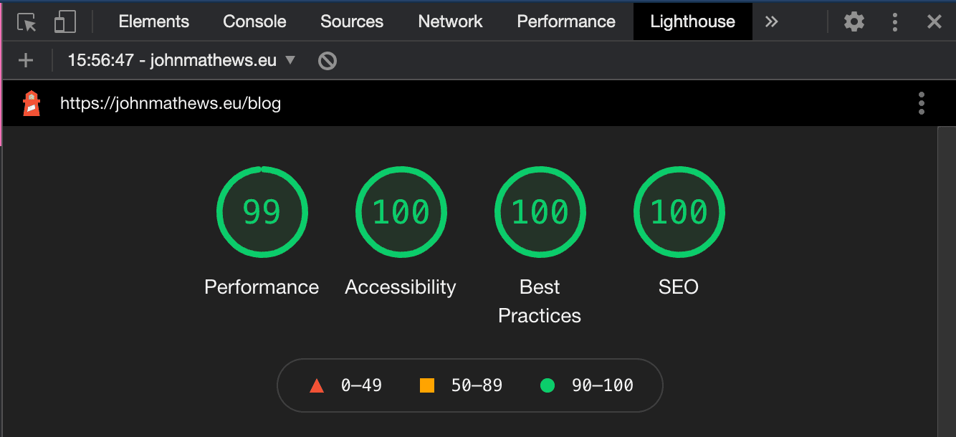
Task: Switch to the Network tab
Action: 450,21
